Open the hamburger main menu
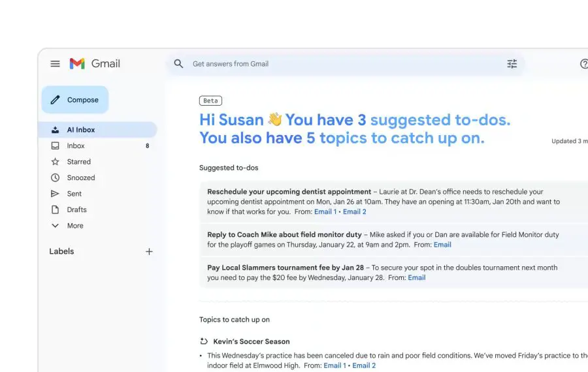 [56, 64]
